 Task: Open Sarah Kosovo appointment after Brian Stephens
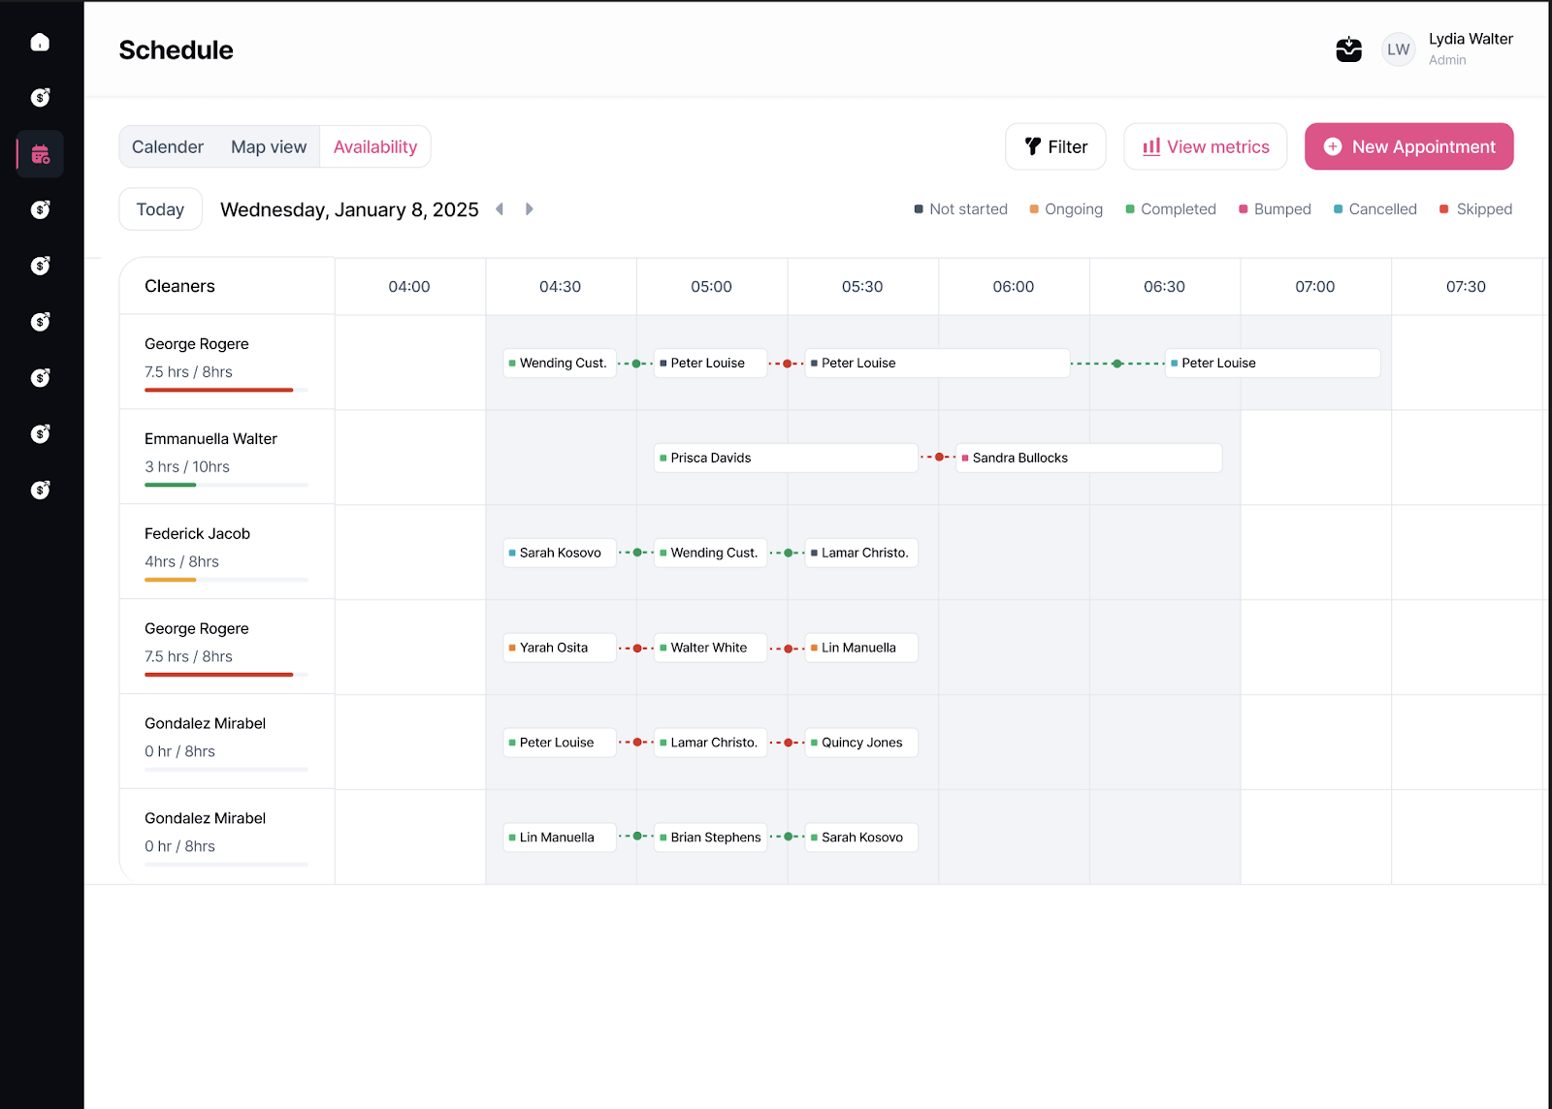(x=861, y=838)
